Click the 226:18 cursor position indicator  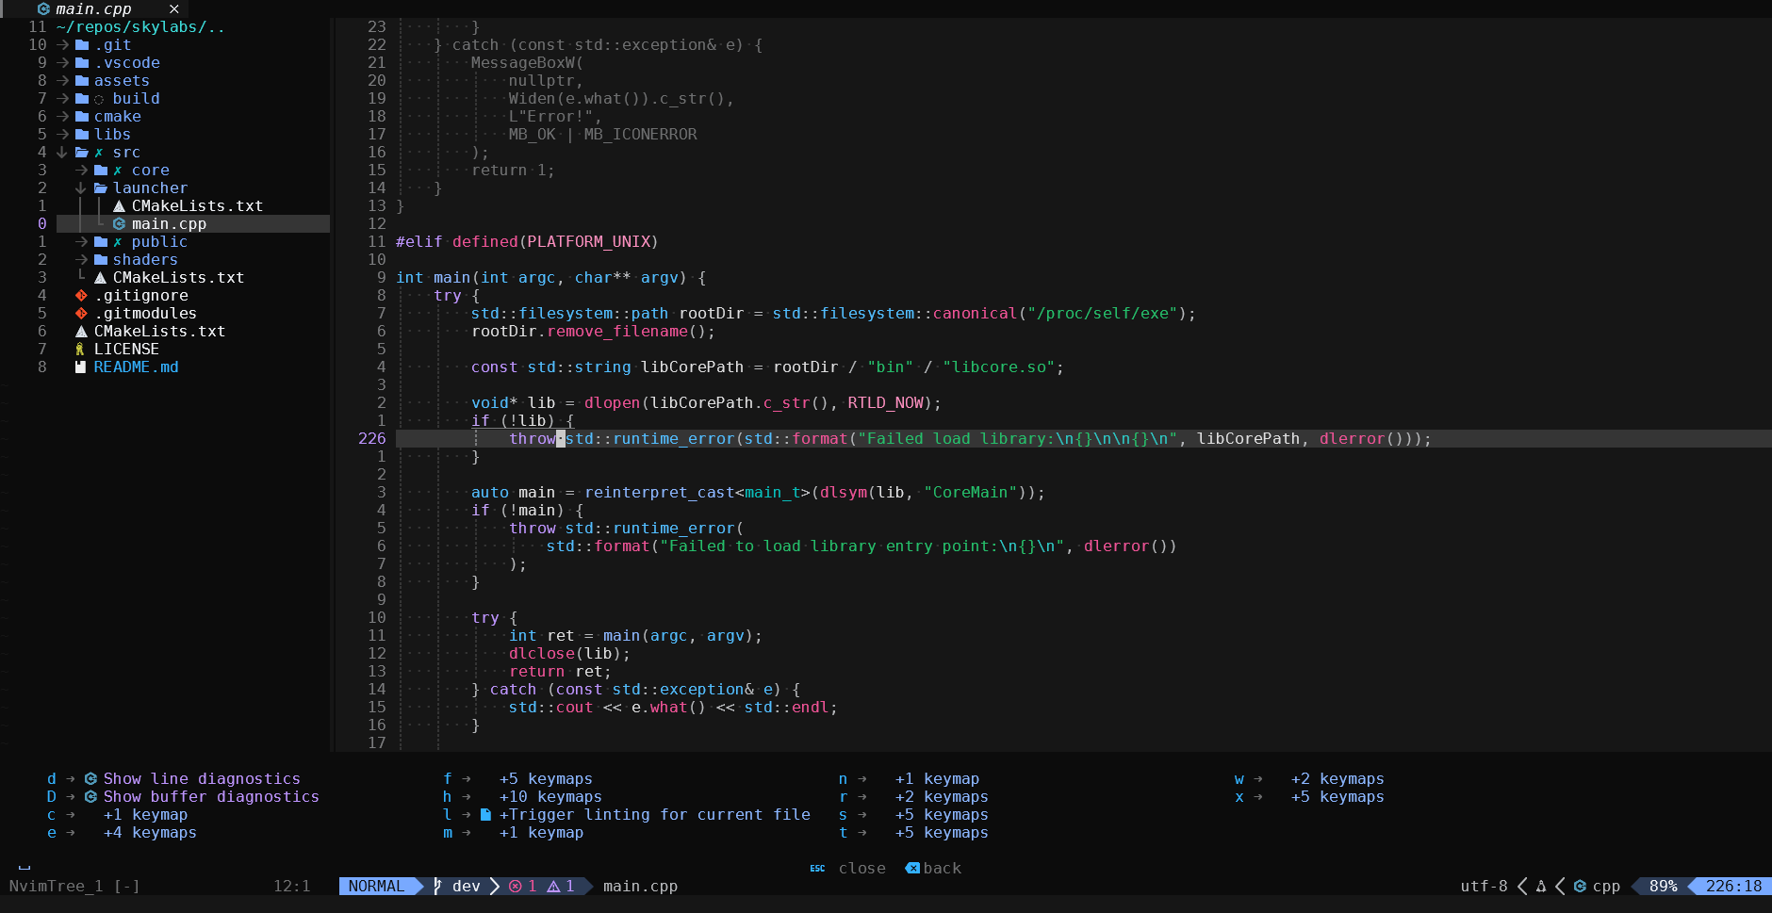[x=1733, y=887]
